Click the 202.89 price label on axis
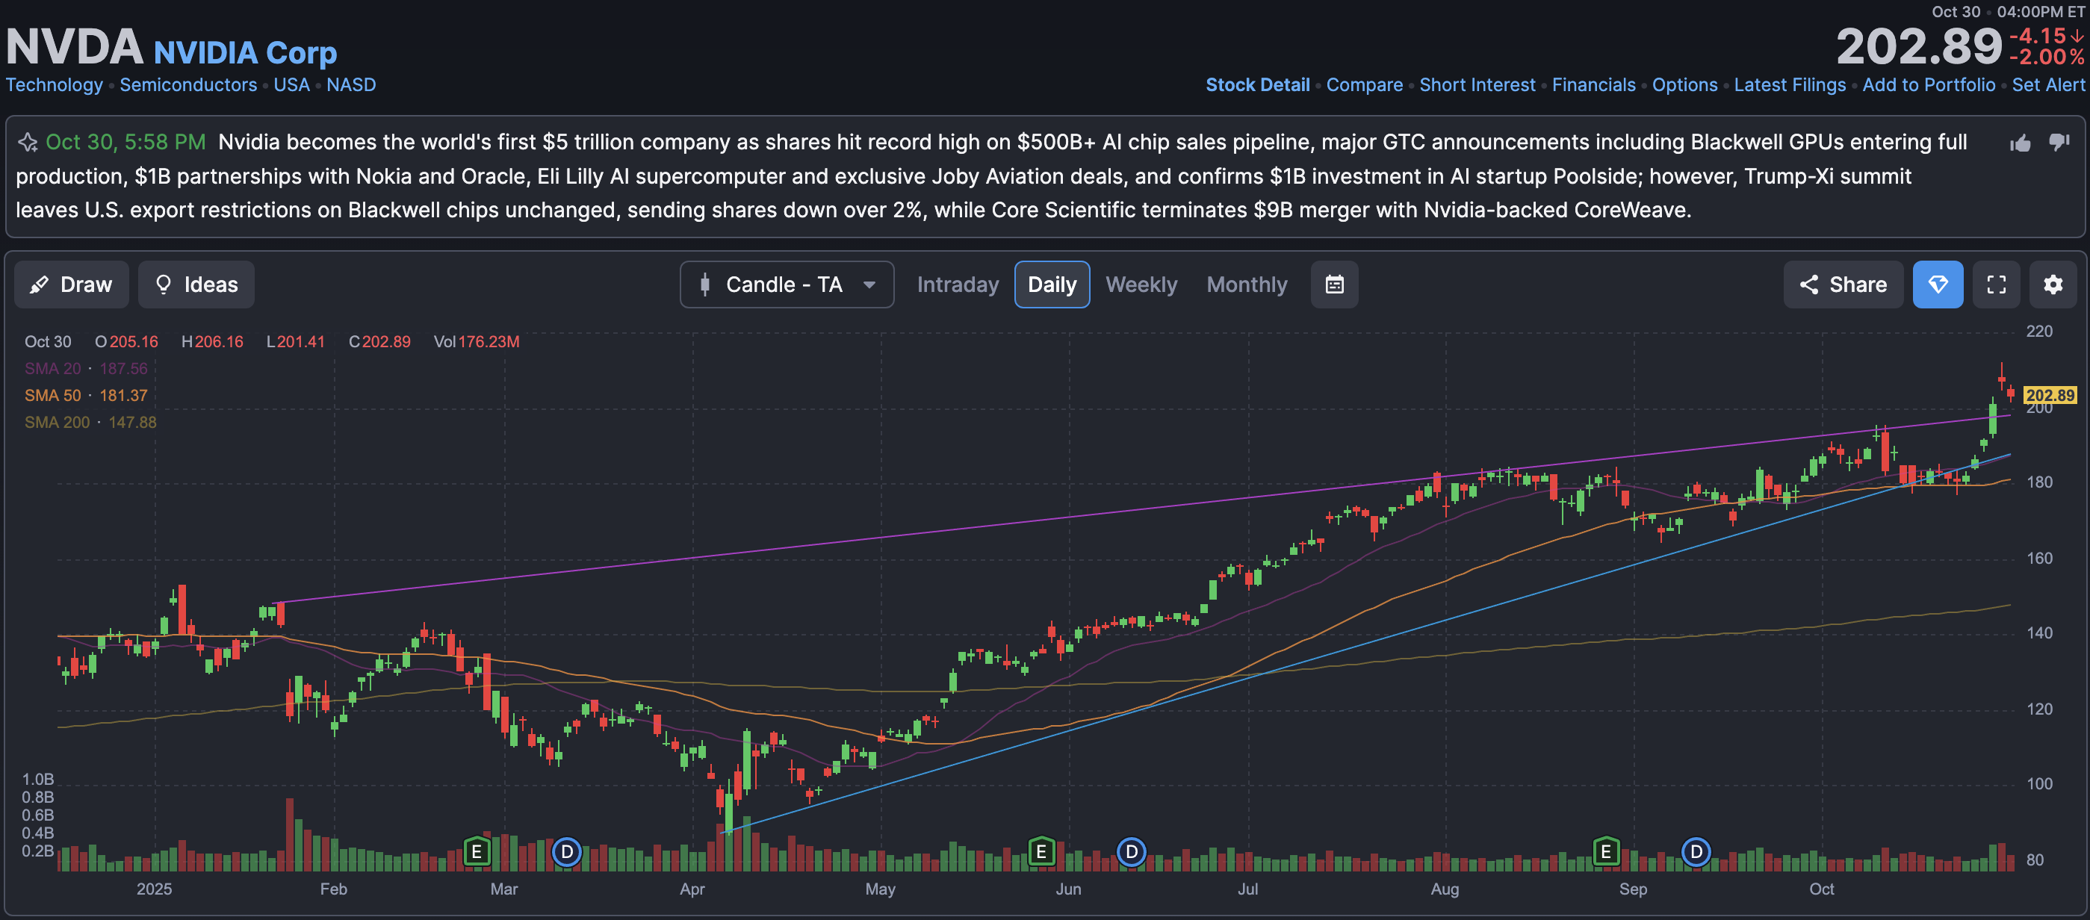Image resolution: width=2090 pixels, height=920 pixels. 2050,395
